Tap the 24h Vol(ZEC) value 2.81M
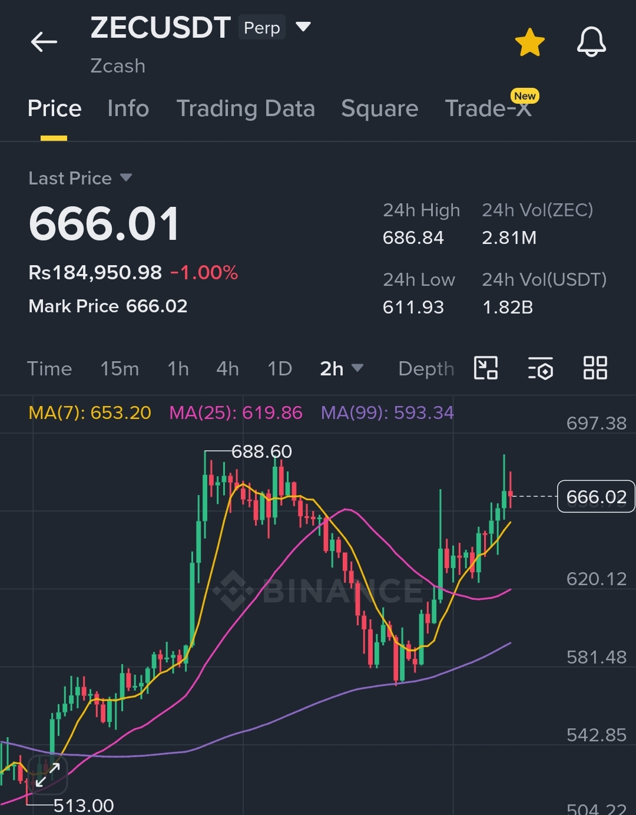Screen dimensions: 636x815 (x=509, y=237)
